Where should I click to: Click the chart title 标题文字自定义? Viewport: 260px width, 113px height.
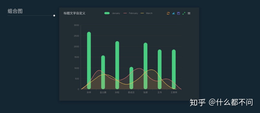pos(75,13)
